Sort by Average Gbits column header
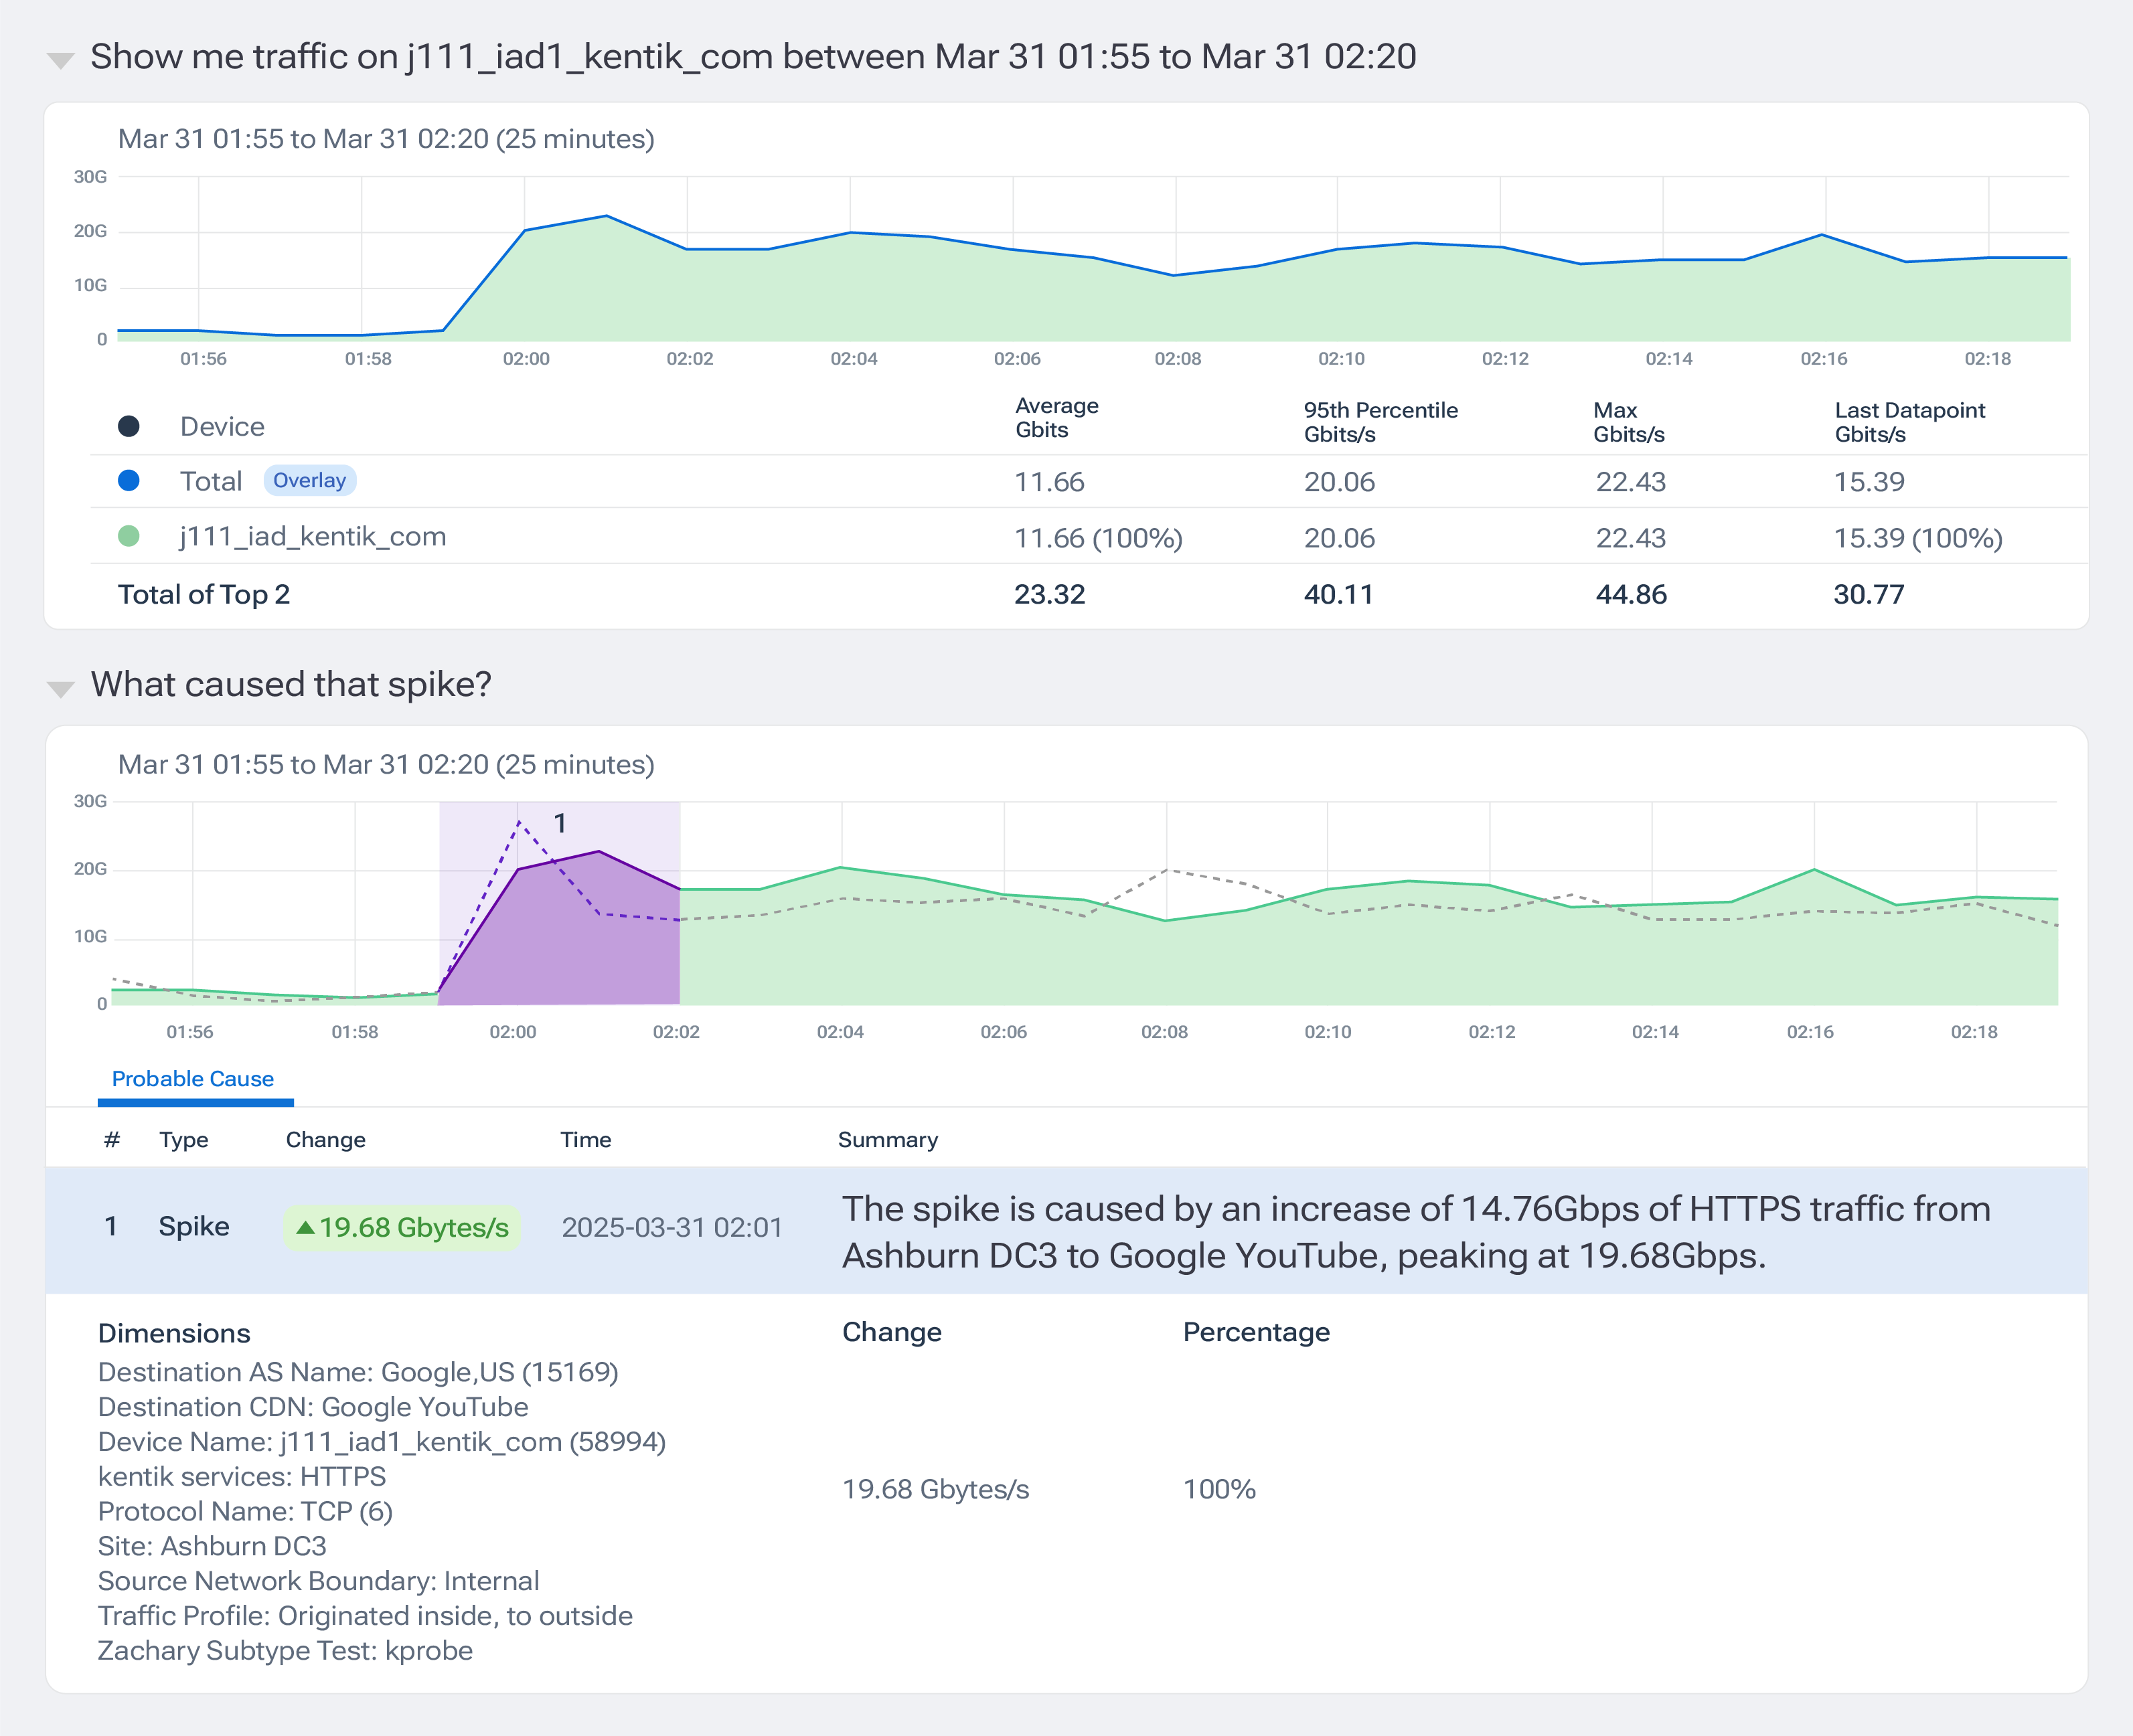 [x=1056, y=418]
